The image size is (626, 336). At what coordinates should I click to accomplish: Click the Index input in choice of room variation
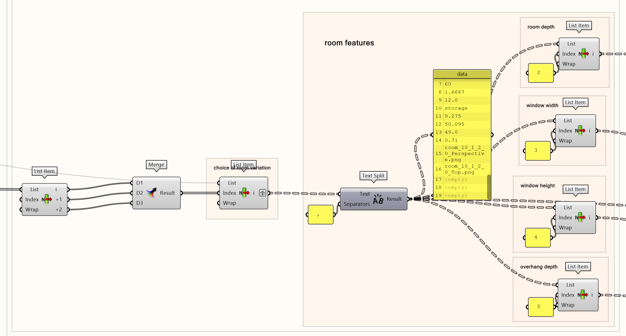(x=230, y=193)
